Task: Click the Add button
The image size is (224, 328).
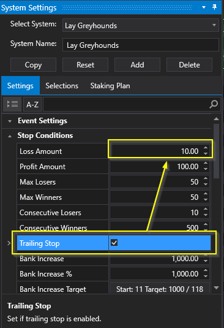Action: point(137,65)
